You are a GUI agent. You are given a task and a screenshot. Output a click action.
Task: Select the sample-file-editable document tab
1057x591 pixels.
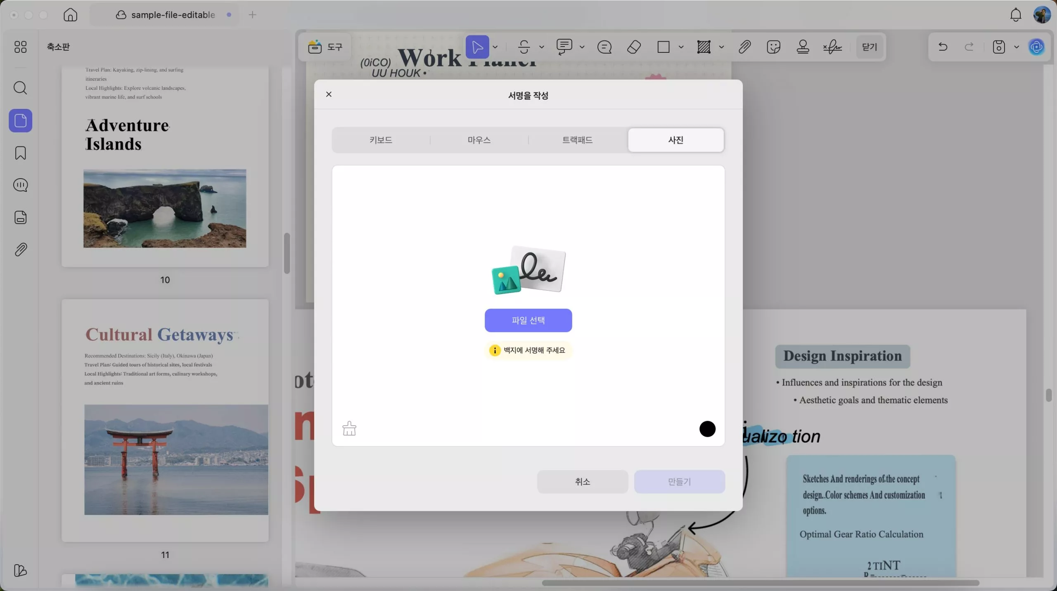point(165,15)
